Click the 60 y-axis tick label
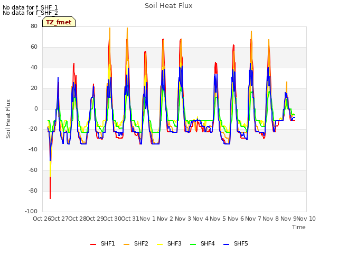Viewport: 338px width, 254px height. click(34, 47)
